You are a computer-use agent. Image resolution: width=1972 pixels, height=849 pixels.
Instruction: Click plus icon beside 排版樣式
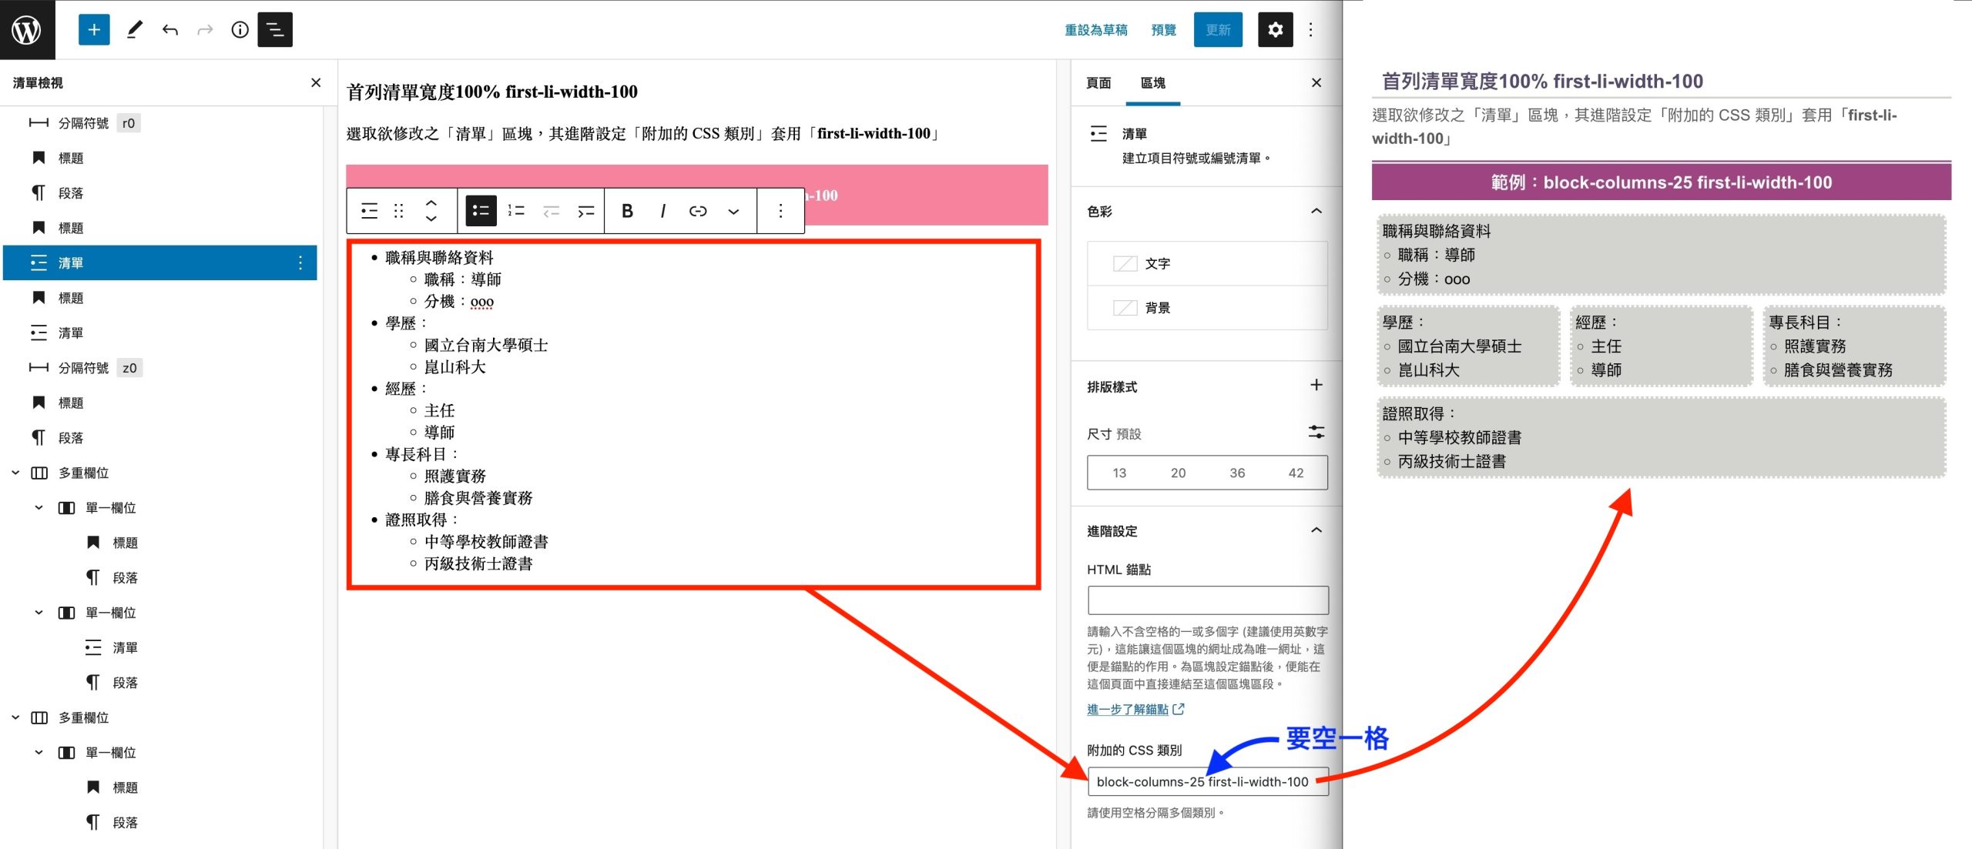point(1316,385)
